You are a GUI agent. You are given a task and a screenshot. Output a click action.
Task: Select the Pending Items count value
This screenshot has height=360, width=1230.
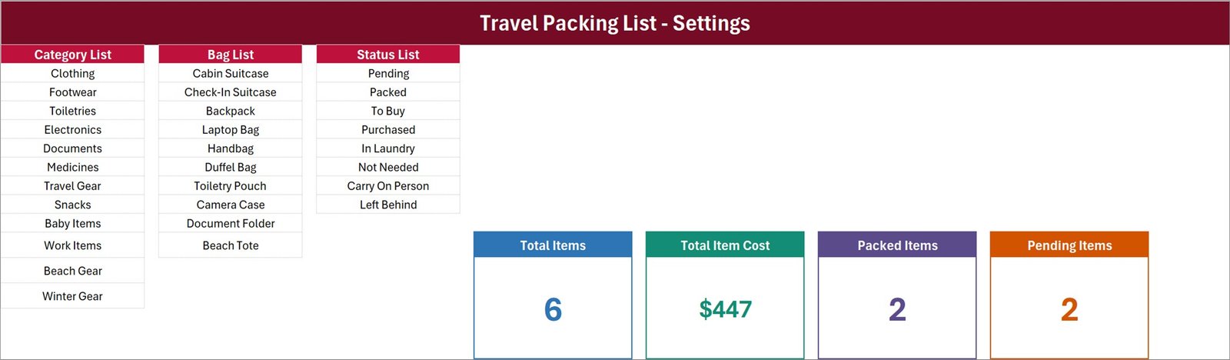pyautogui.click(x=1069, y=309)
